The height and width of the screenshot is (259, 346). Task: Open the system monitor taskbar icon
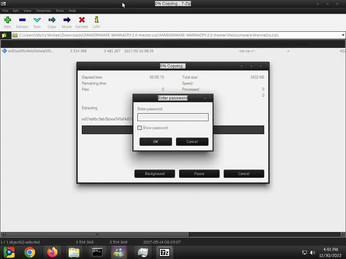click(143, 252)
